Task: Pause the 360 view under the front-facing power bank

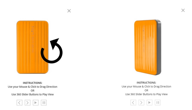Action: (44, 103)
